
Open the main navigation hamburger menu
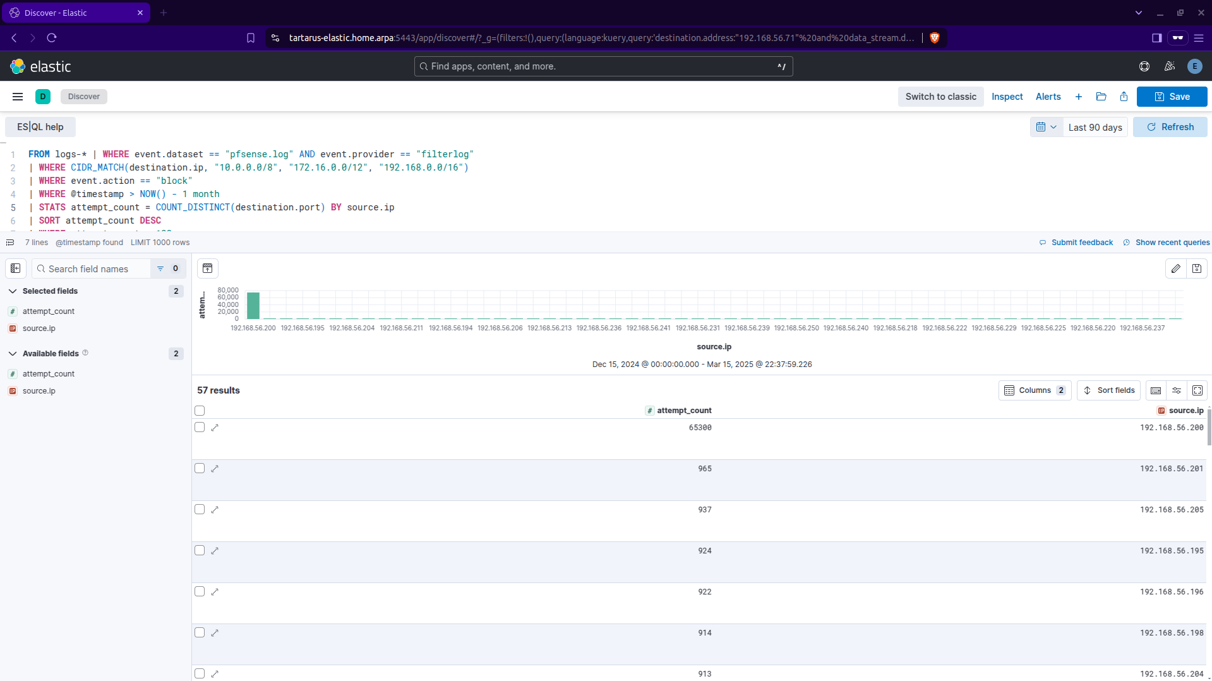click(x=18, y=97)
